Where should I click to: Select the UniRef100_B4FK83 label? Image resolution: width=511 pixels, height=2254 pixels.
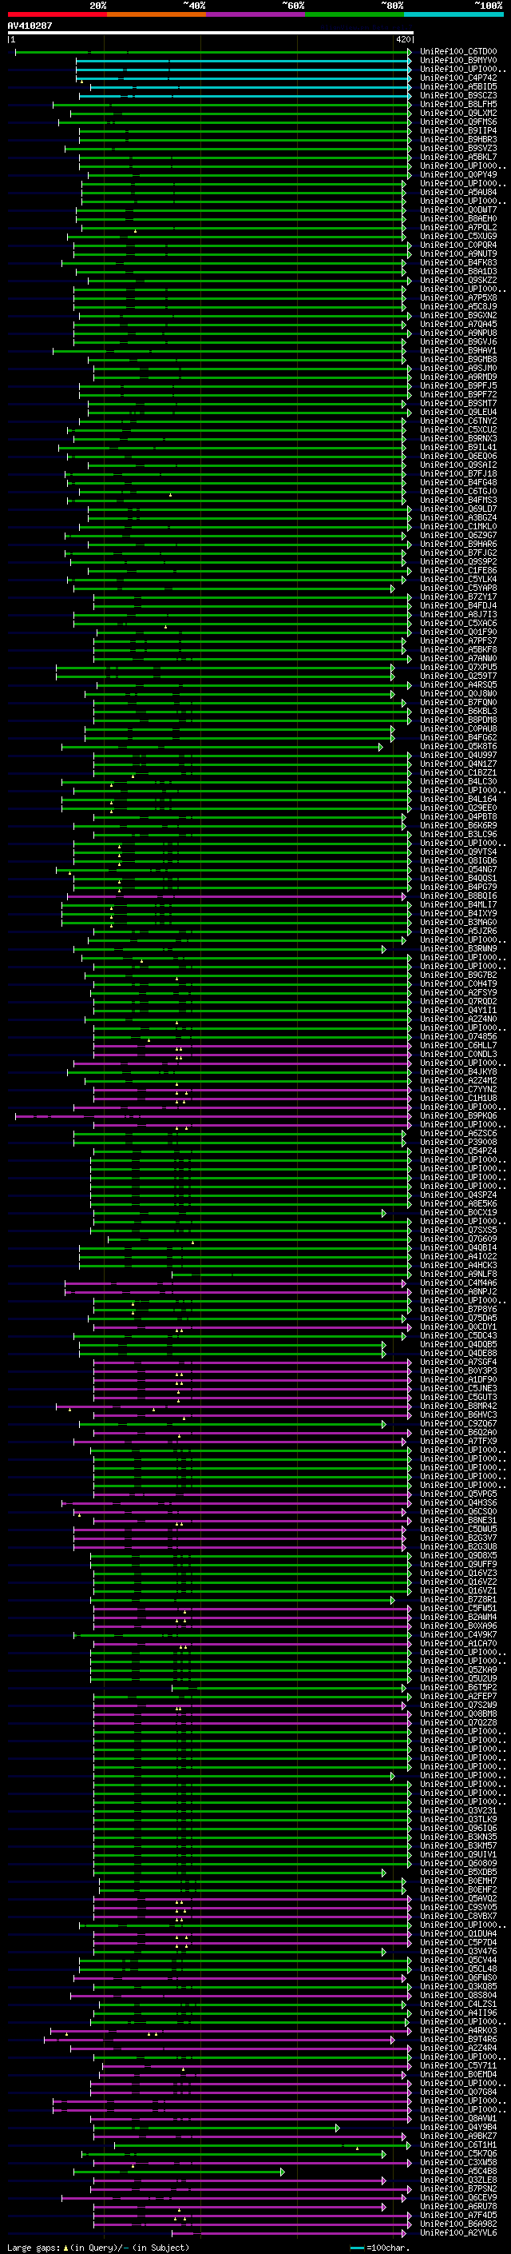tap(458, 262)
